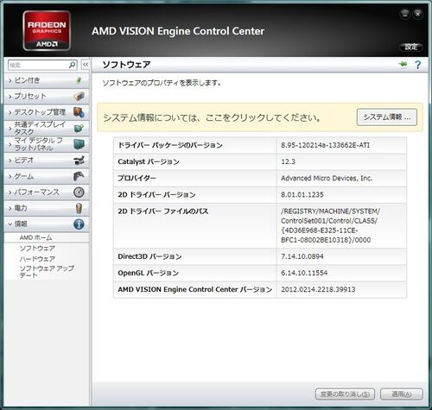Select ハードウェア in the sidebar

pyautogui.click(x=37, y=259)
